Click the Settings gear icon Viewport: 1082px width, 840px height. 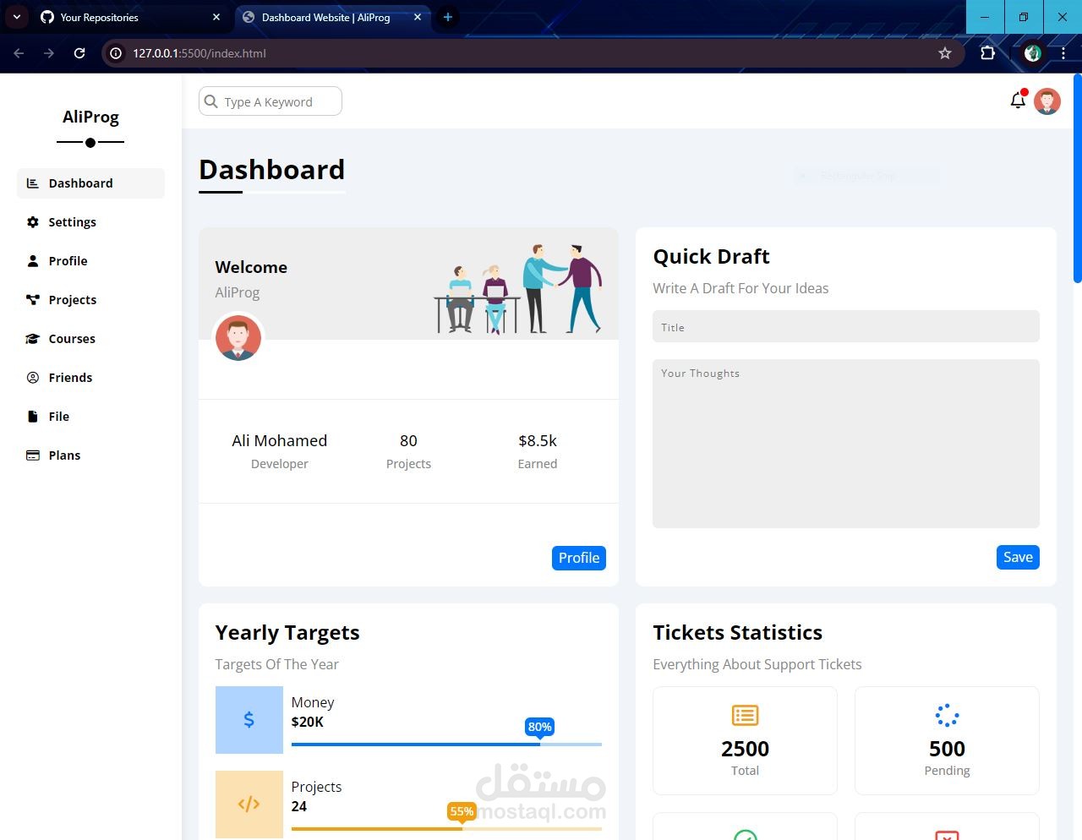(x=32, y=221)
